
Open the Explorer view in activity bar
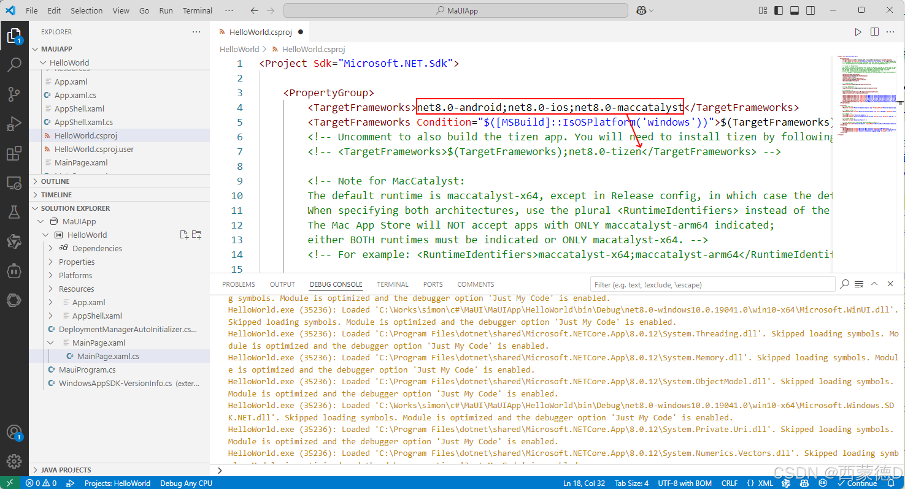(x=13, y=36)
